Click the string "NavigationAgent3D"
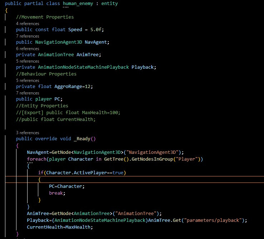This screenshot has height=239, width=264. [152, 152]
